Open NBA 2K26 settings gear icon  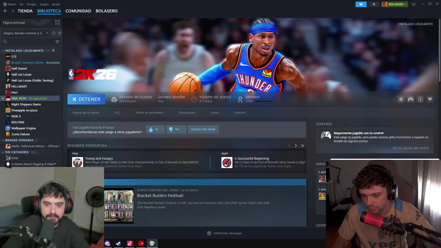[401, 99]
